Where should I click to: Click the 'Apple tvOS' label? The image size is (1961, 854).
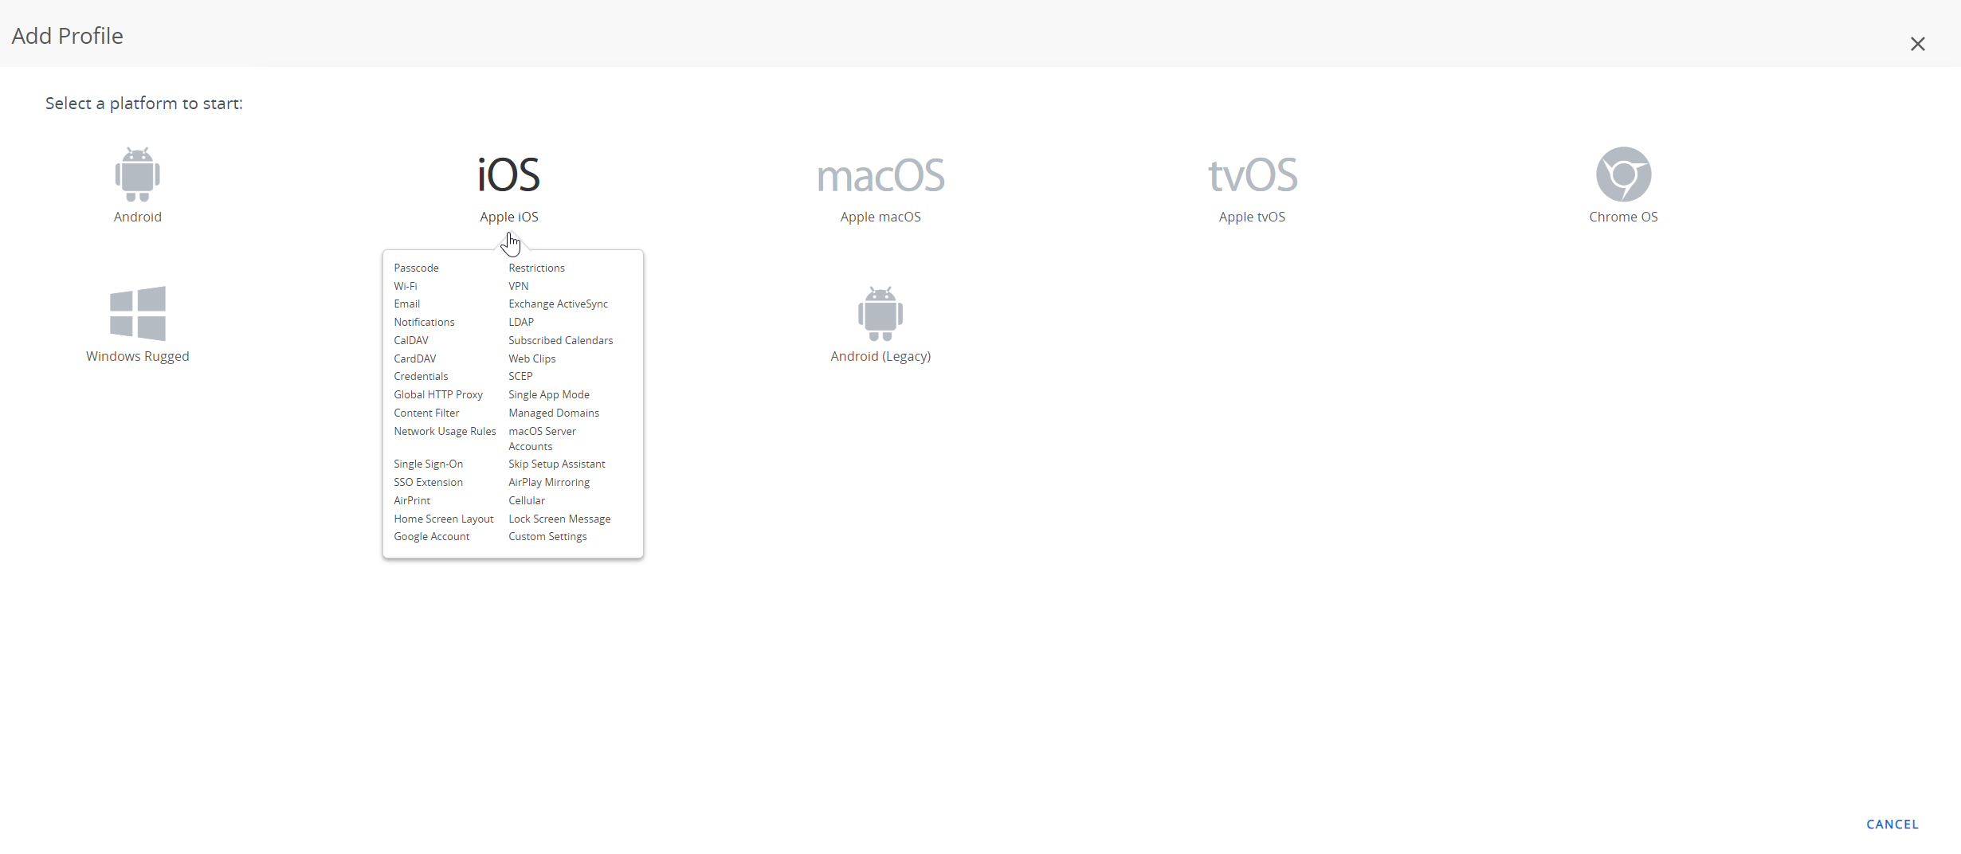point(1252,217)
